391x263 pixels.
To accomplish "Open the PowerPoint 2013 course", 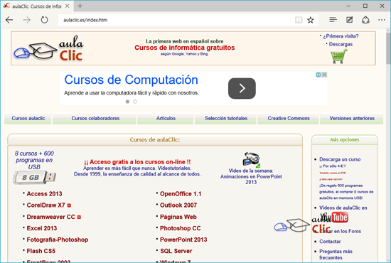I will tap(183, 240).
